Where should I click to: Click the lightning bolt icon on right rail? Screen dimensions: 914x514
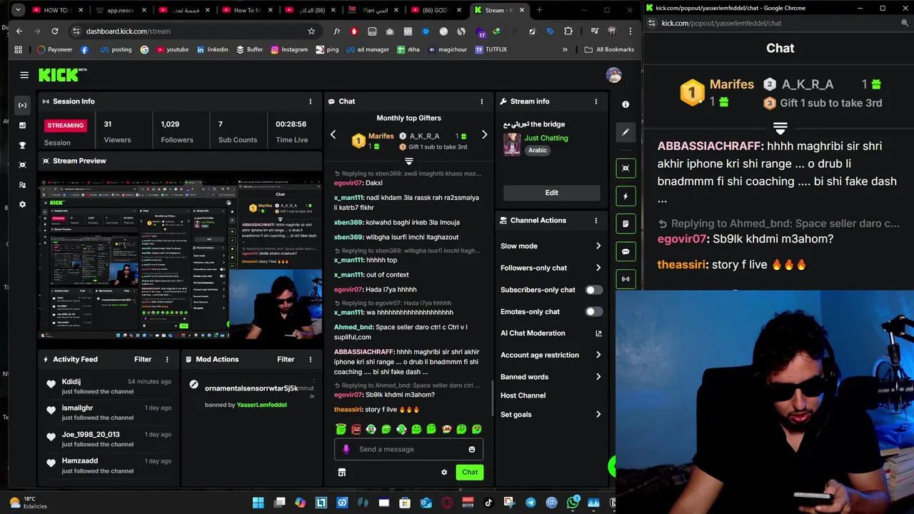626,196
